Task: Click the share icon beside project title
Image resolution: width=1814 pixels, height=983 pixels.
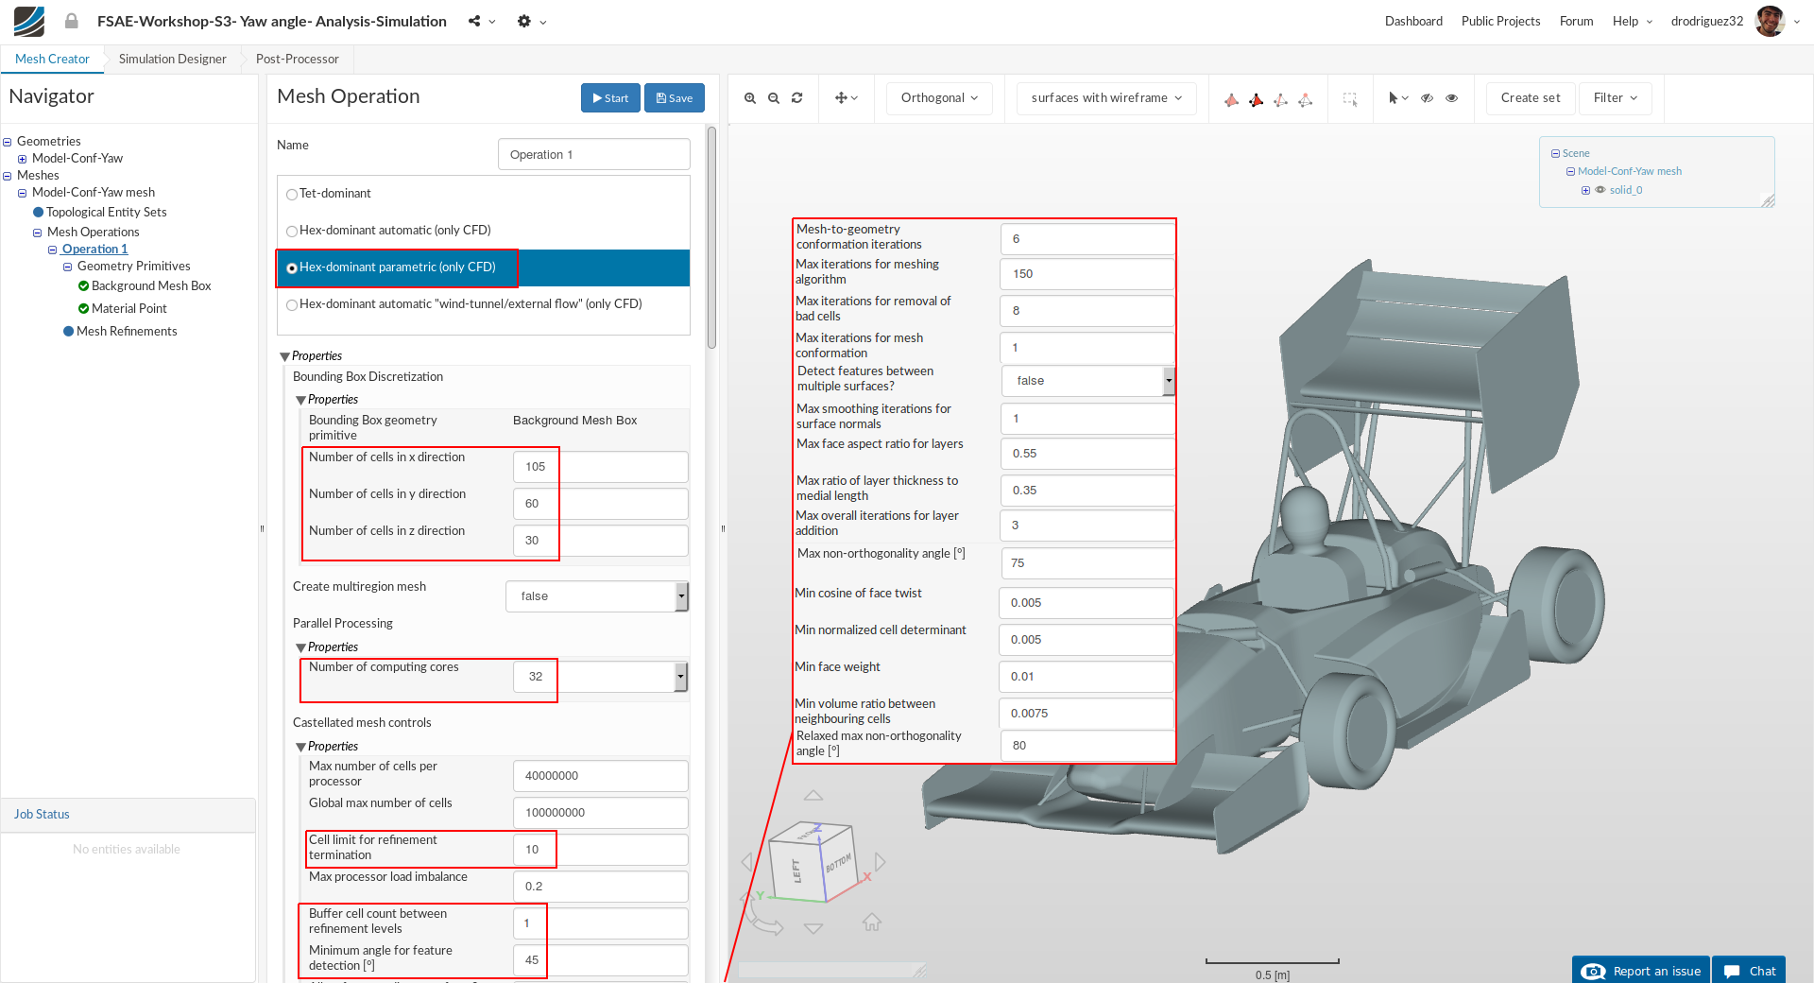Action: (x=474, y=21)
